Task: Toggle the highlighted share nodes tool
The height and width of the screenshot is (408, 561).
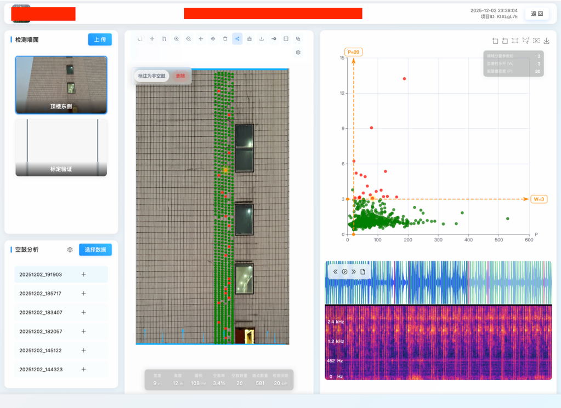Action: pos(237,39)
